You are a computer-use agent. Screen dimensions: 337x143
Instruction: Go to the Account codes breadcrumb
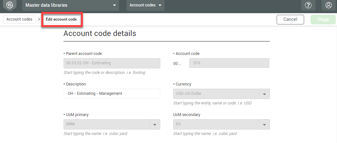click(19, 19)
